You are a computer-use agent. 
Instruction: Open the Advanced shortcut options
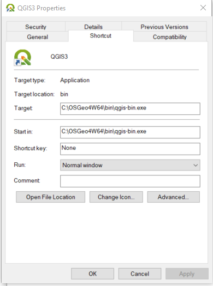173,197
